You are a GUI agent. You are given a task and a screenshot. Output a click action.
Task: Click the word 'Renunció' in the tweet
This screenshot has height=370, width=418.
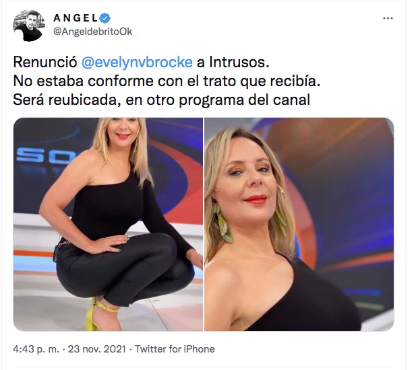(45, 63)
